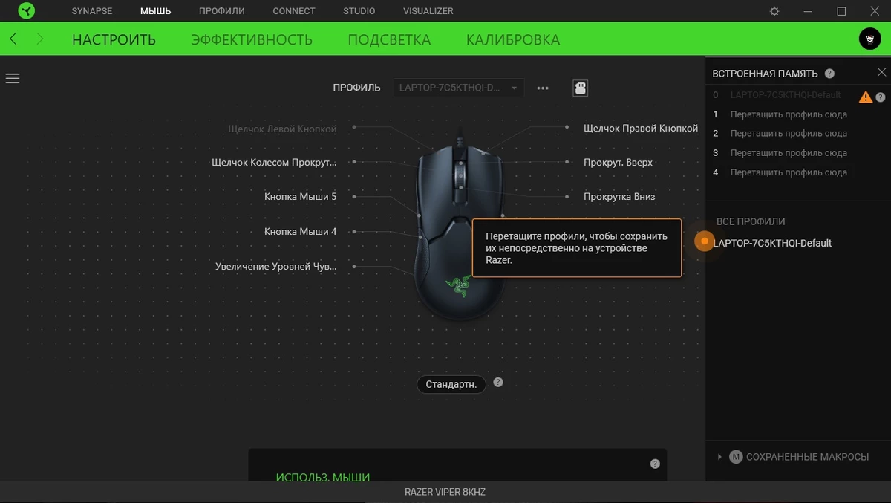Screen dimensions: 891x503
Task: Switch to SYNAPSE tab
Action: click(92, 11)
